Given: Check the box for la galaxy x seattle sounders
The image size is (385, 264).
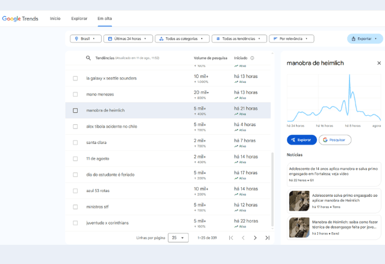Looking at the screenshot, I should (x=75, y=79).
